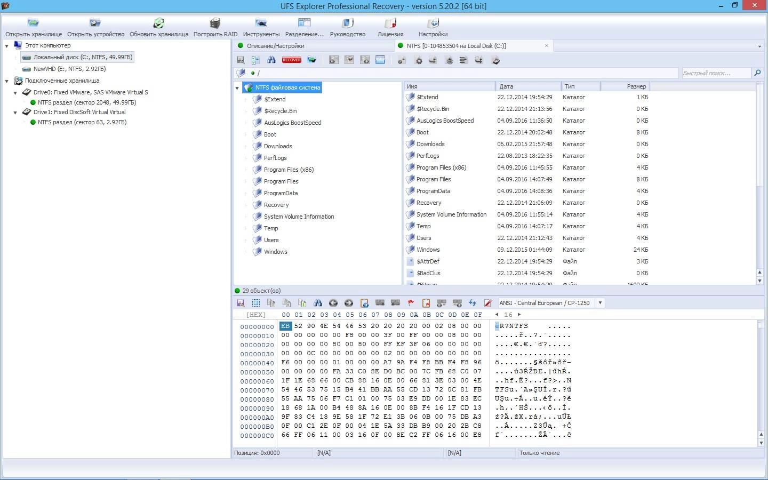Close the NTFS Local Disk tab
Viewport: 768px width, 480px height.
pyautogui.click(x=547, y=46)
